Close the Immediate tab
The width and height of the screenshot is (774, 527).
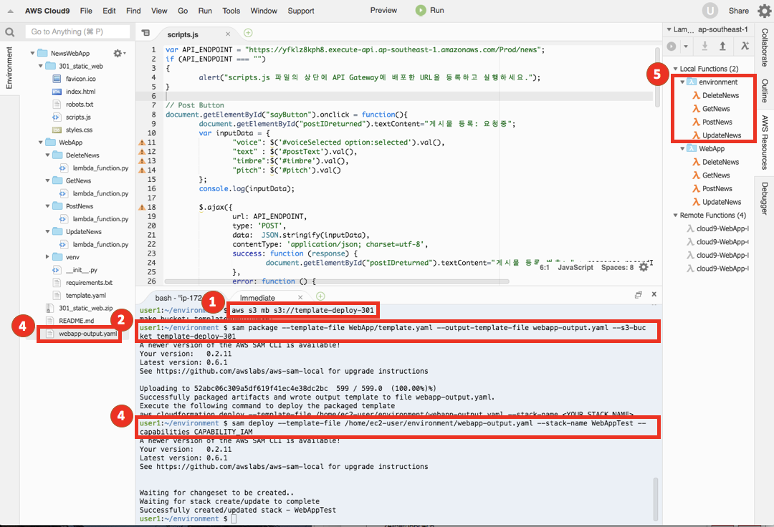(x=300, y=297)
